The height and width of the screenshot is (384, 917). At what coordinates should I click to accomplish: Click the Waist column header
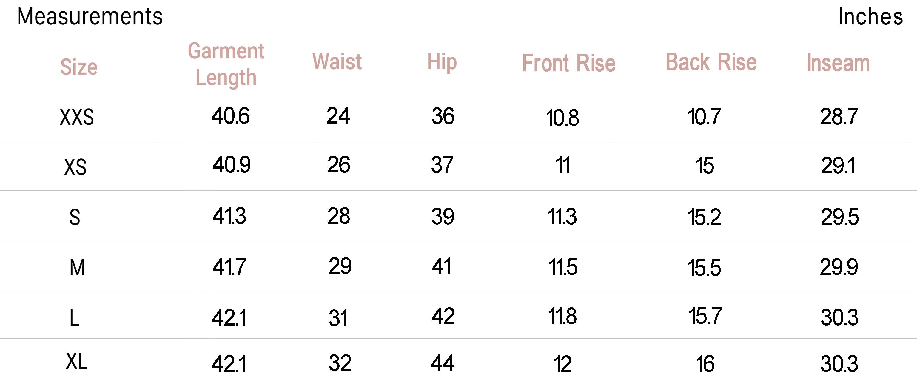[337, 61]
